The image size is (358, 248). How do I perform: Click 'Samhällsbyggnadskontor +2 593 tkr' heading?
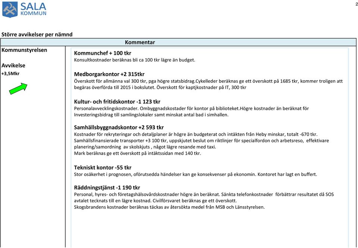pos(119,127)
